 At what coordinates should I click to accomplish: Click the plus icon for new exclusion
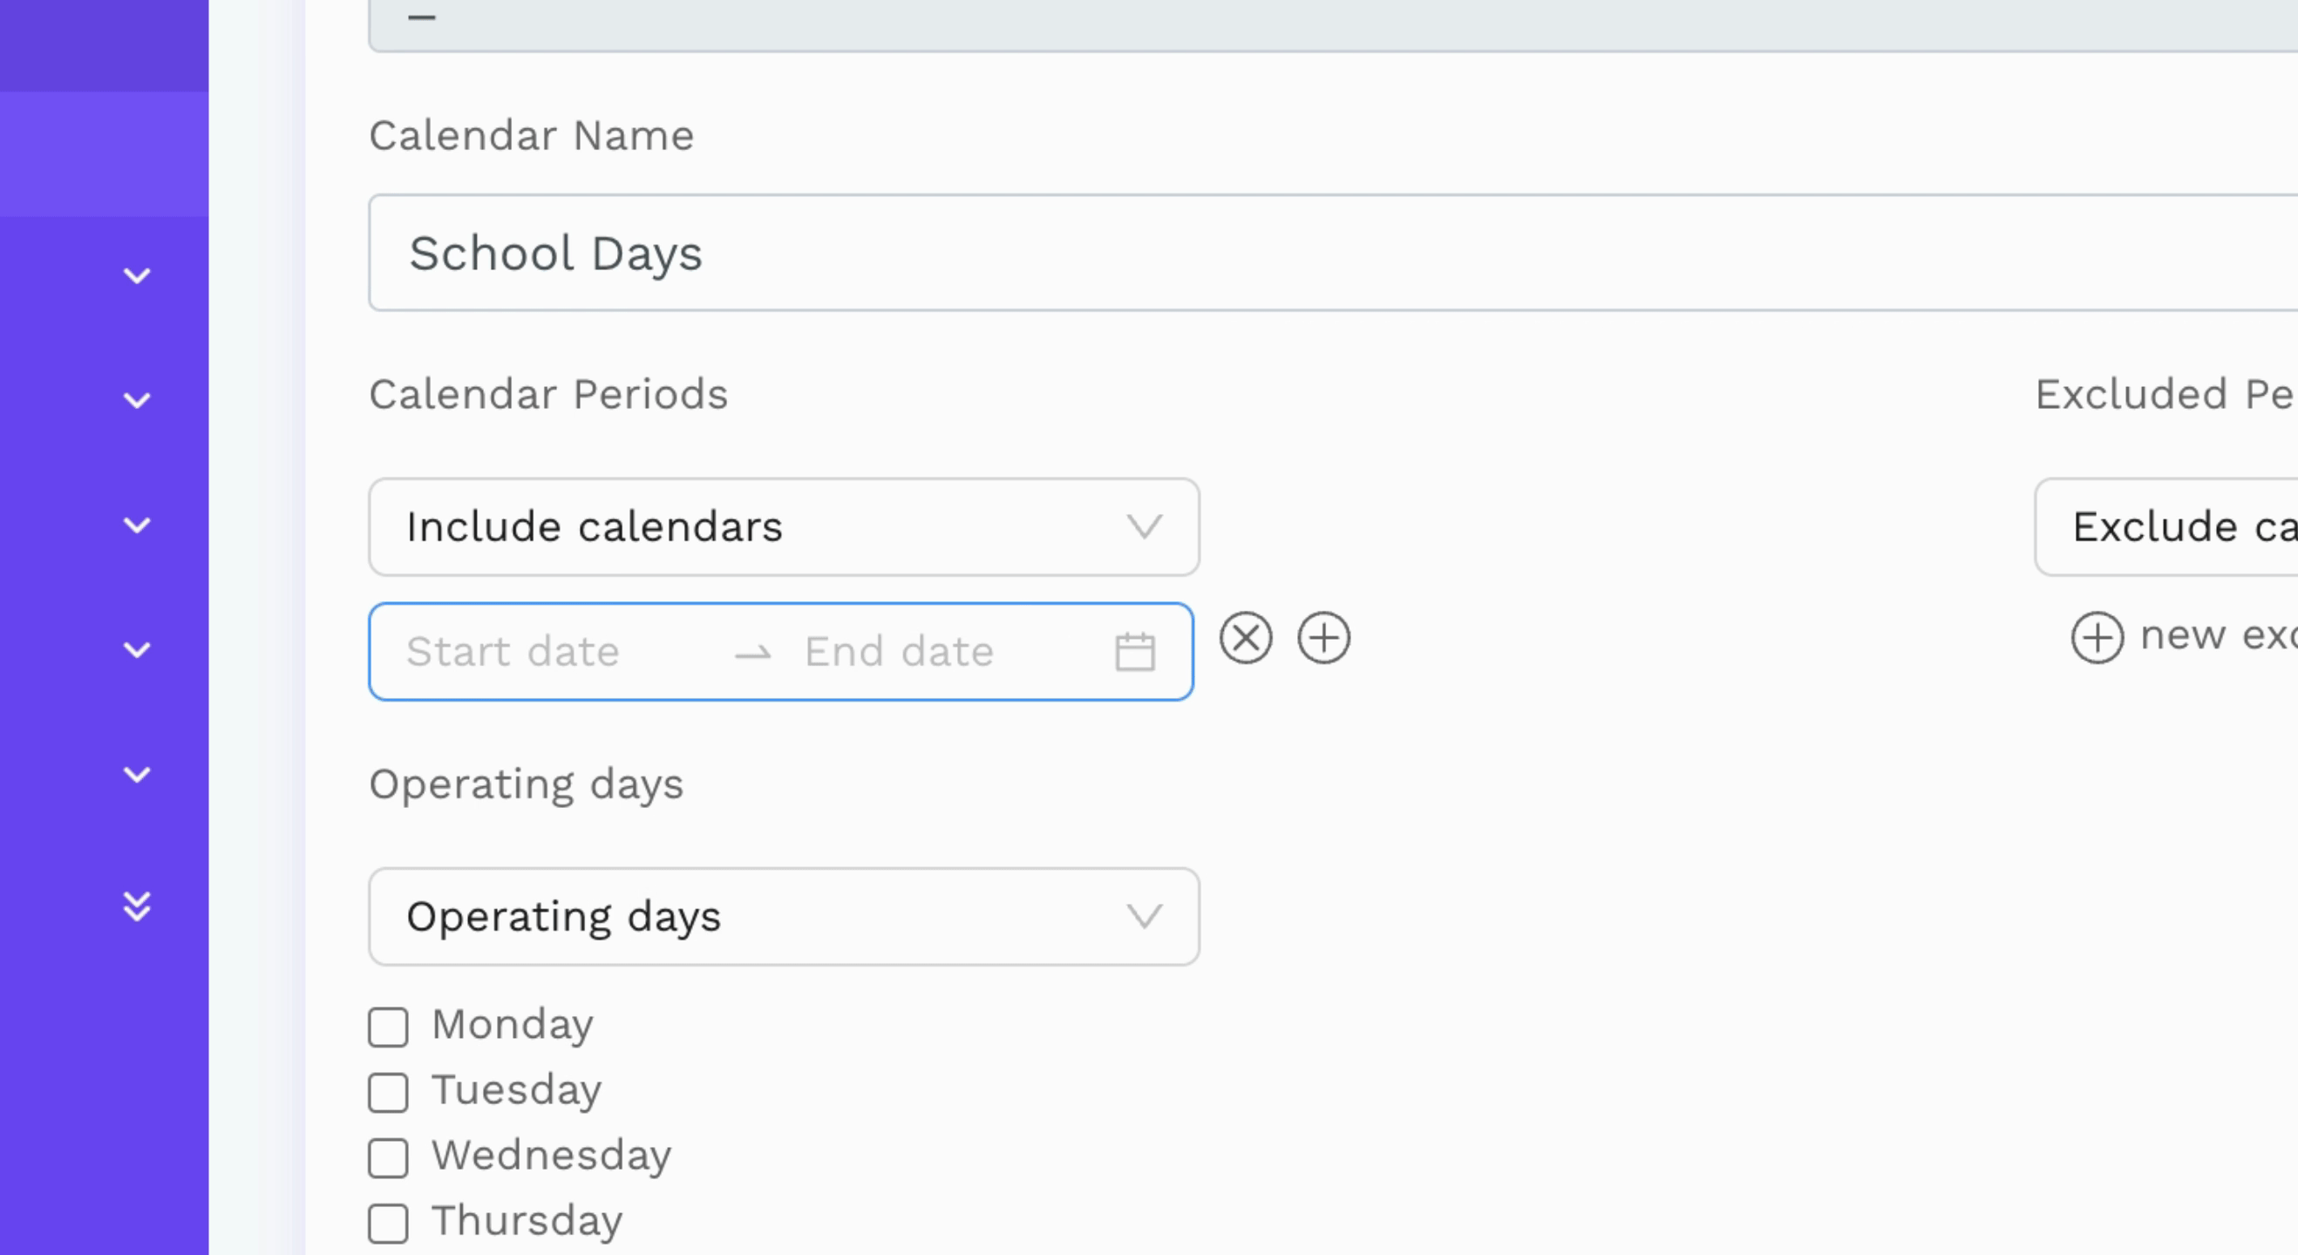pyautogui.click(x=2097, y=638)
